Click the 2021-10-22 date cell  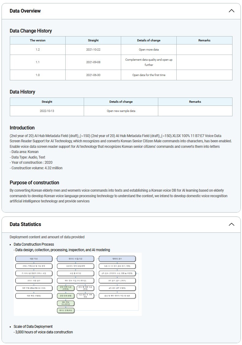pos(93,50)
